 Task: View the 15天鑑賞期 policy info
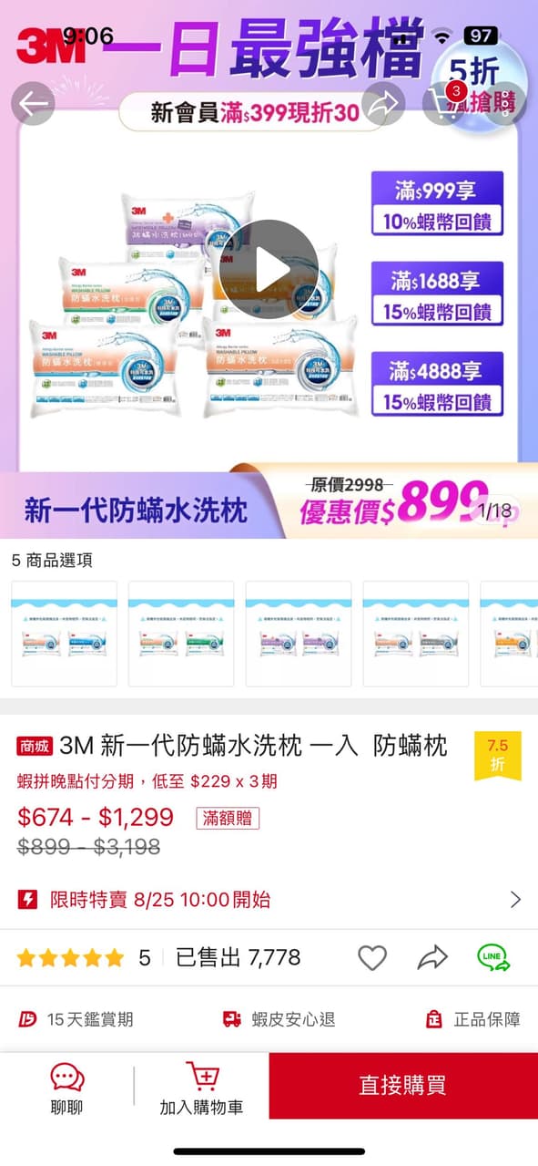pyautogui.click(x=76, y=1019)
